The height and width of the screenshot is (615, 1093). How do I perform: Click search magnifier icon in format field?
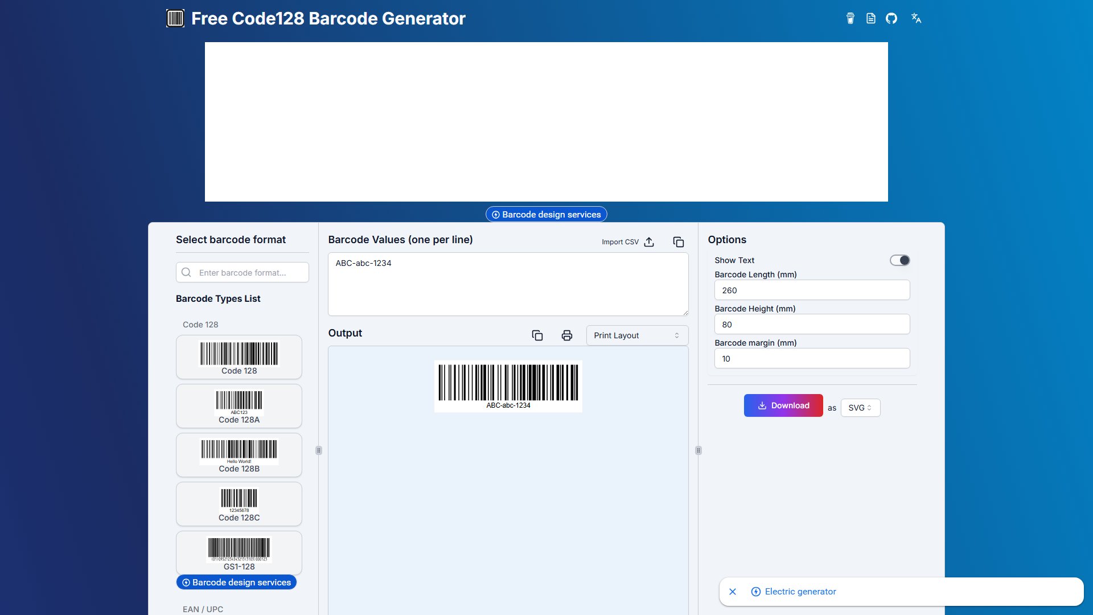(186, 272)
